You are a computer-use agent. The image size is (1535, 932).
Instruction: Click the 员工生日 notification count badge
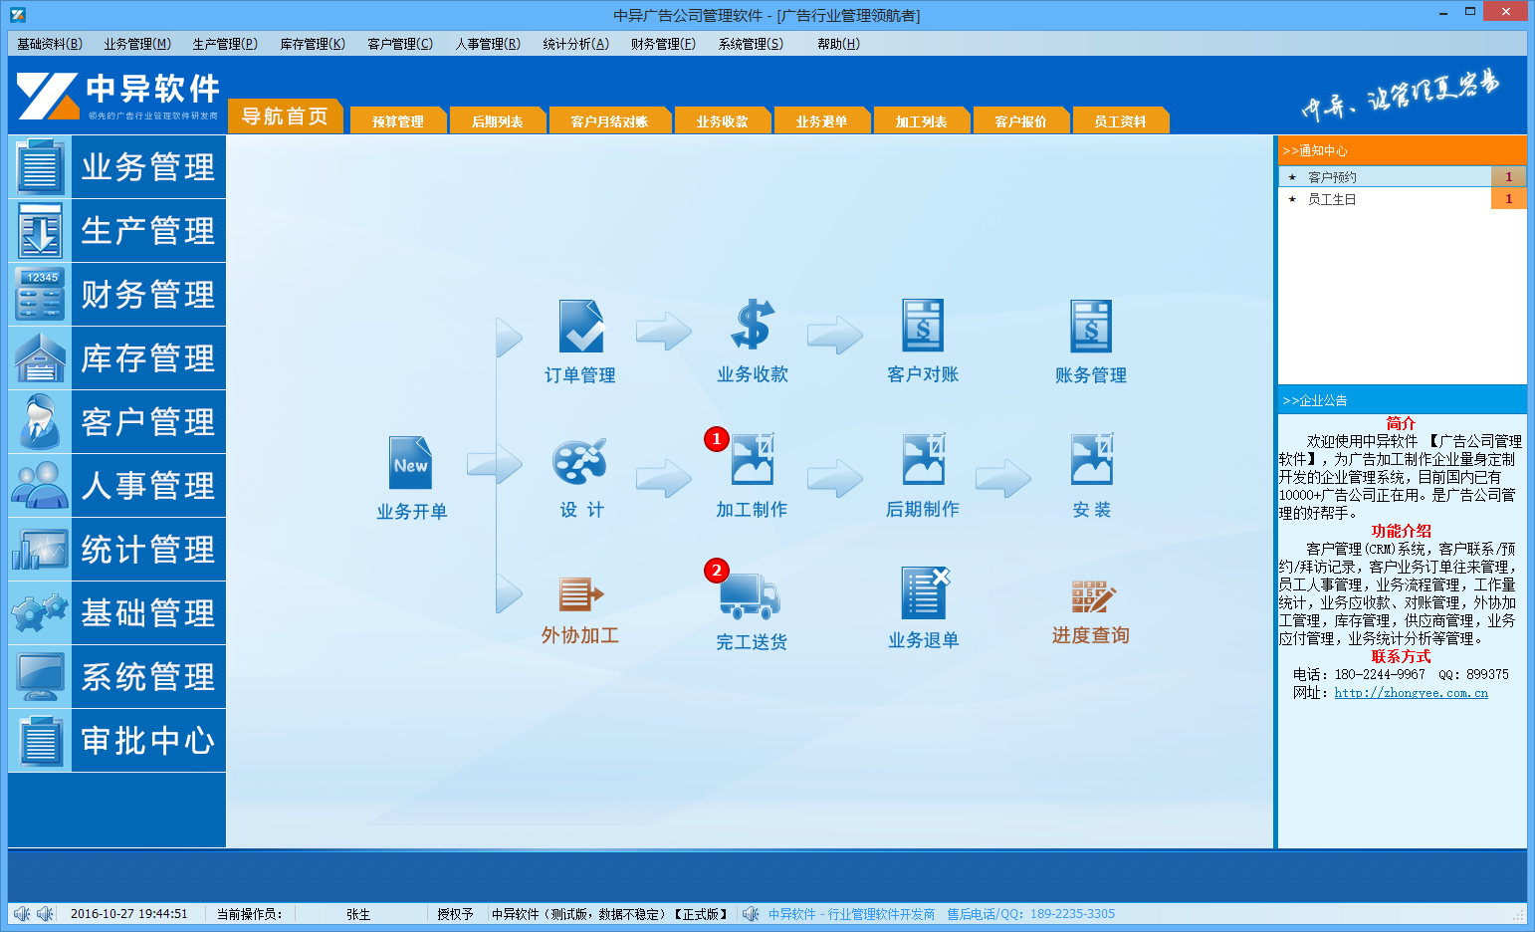pyautogui.click(x=1508, y=199)
